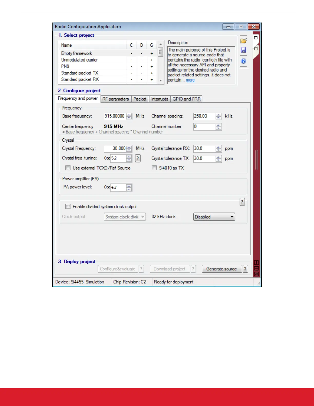Open the Packet tab

pyautogui.click(x=140, y=99)
